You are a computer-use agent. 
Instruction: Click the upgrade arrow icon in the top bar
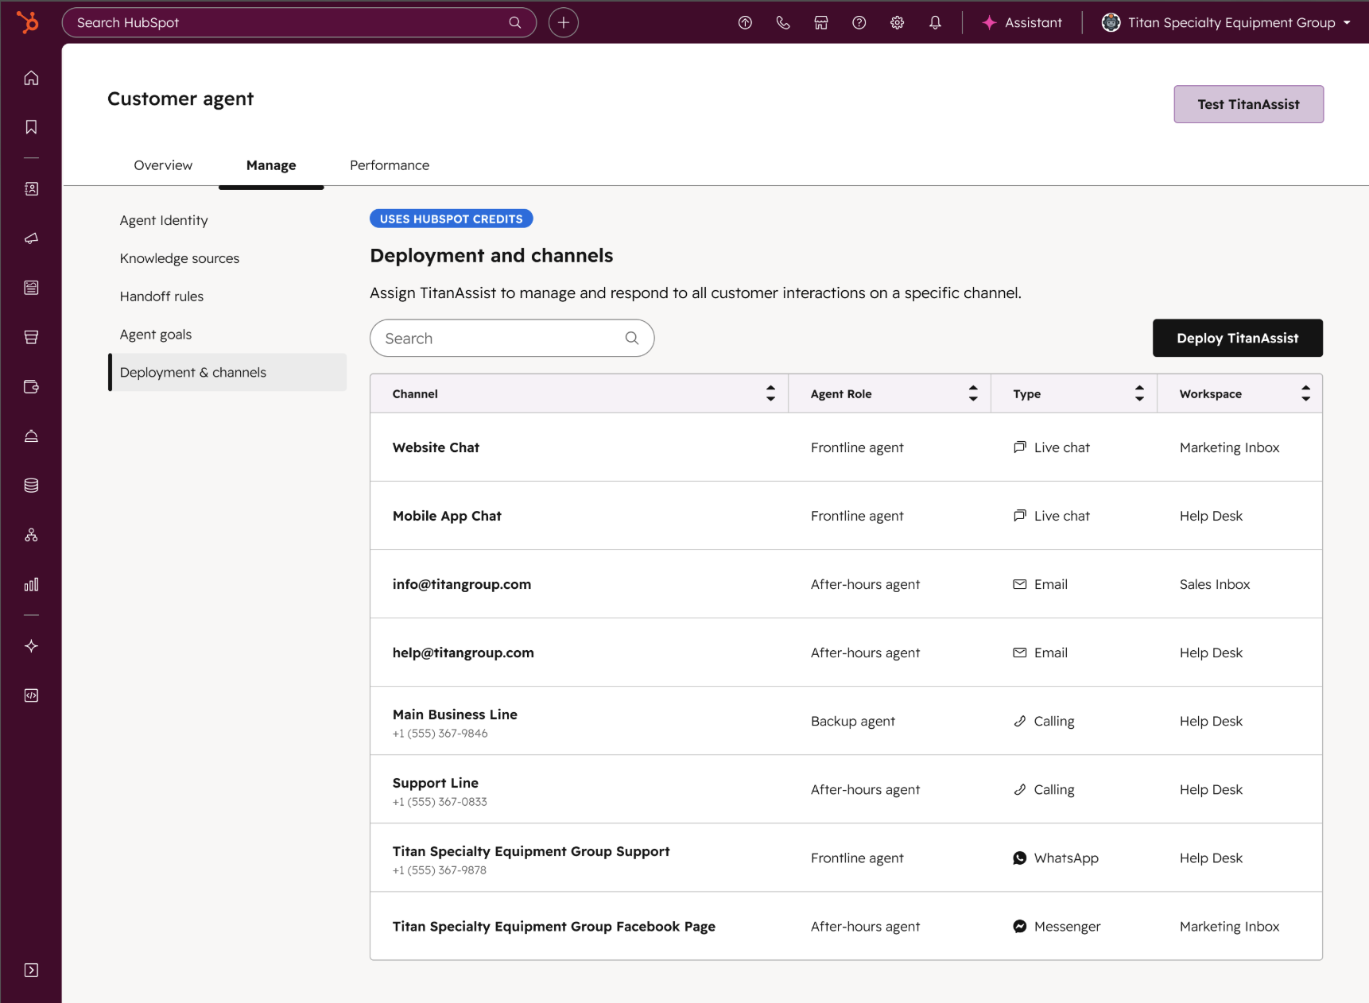coord(745,22)
